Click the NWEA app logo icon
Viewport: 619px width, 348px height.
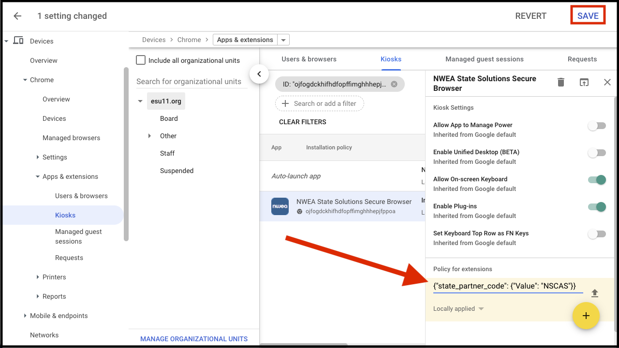point(280,206)
